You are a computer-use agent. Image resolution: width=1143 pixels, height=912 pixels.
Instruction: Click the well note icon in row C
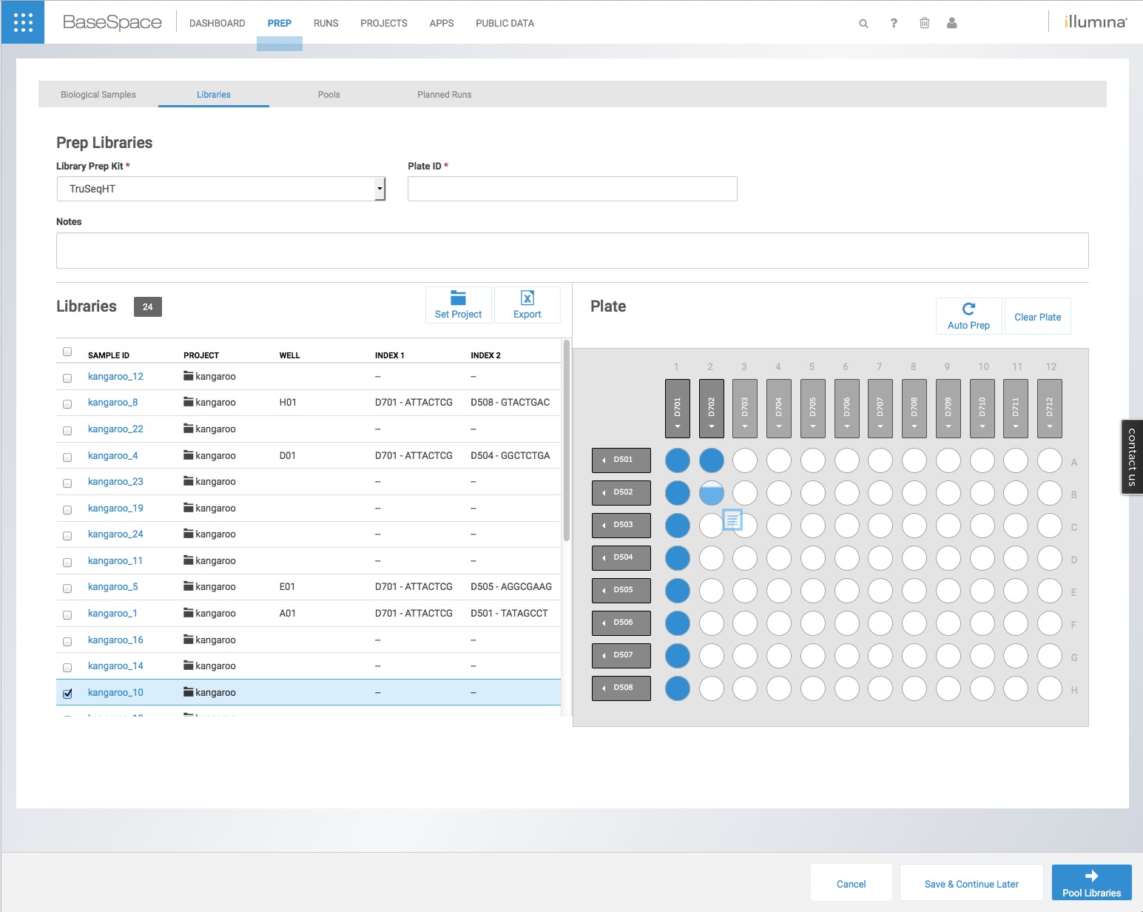click(732, 520)
